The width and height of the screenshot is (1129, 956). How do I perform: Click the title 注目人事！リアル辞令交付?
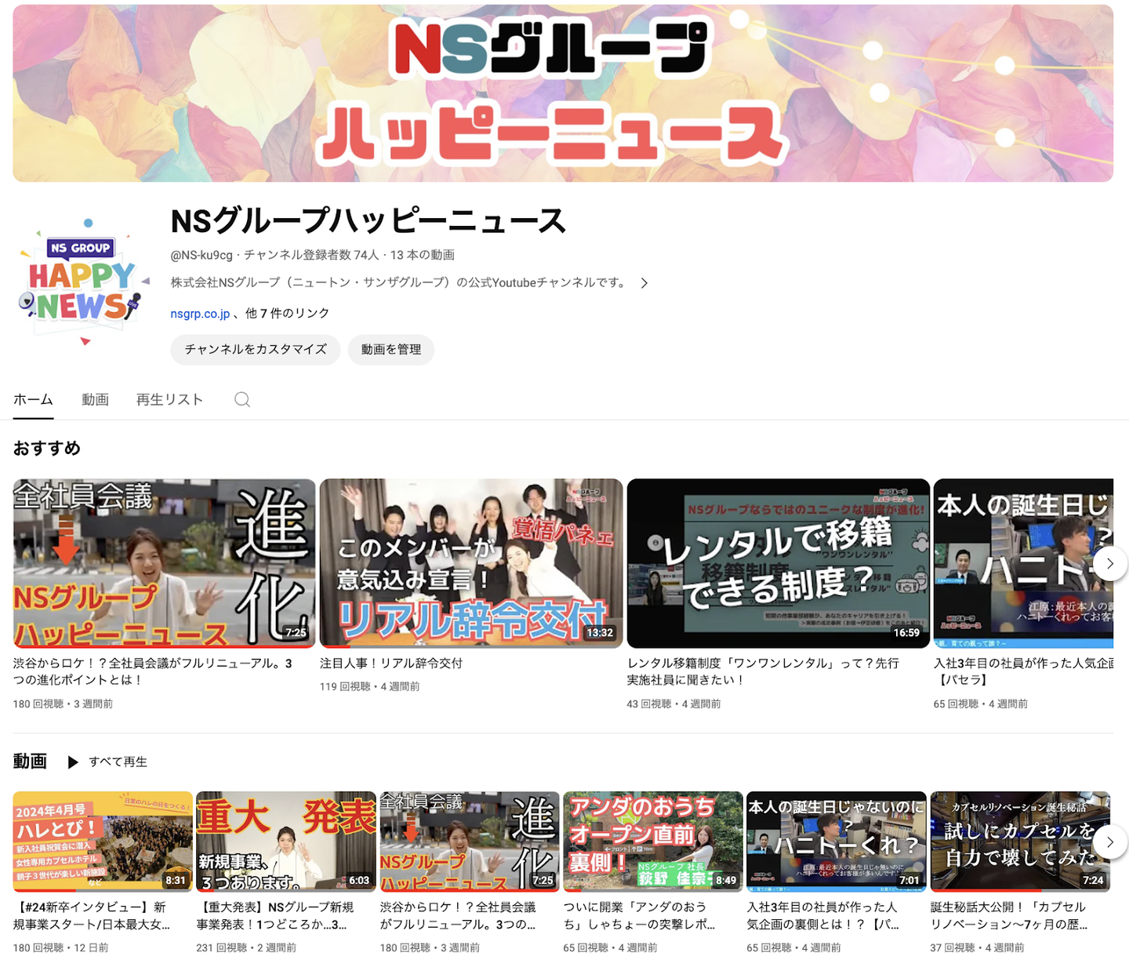point(391,663)
